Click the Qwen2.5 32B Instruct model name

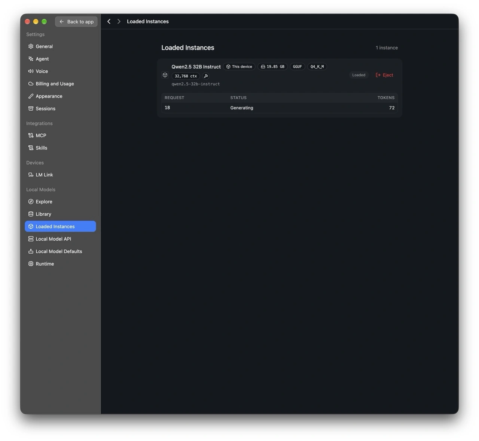[x=196, y=67]
